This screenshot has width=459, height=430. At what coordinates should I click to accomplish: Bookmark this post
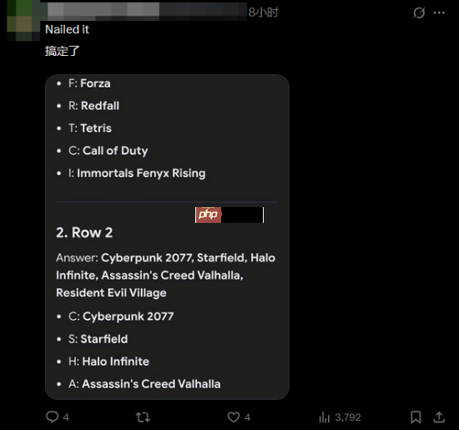click(x=416, y=417)
